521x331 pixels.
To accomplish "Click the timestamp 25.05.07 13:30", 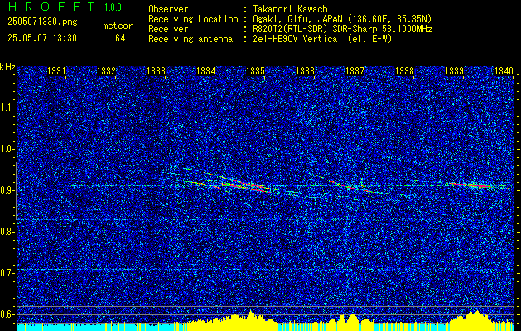I will [42, 38].
